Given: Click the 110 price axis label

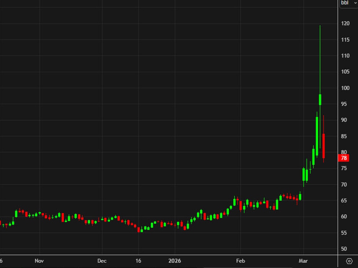Looking at the screenshot, I should (345, 56).
